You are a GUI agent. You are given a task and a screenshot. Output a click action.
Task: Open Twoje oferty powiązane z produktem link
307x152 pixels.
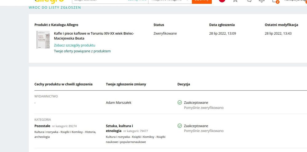click(x=82, y=51)
